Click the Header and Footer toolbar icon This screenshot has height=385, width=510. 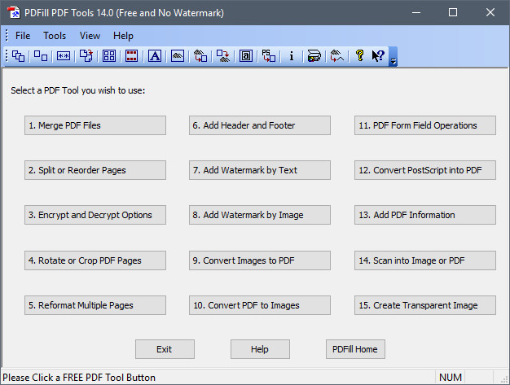pos(132,56)
